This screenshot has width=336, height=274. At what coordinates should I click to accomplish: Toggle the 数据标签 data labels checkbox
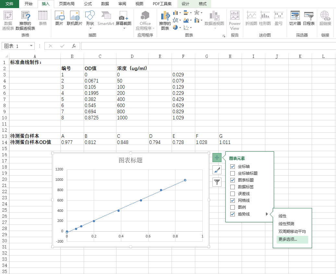[x=233, y=187]
